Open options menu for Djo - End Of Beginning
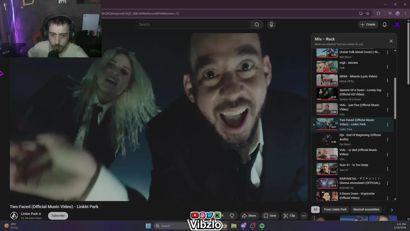Viewport: 410px width, 231px height. 387,140
